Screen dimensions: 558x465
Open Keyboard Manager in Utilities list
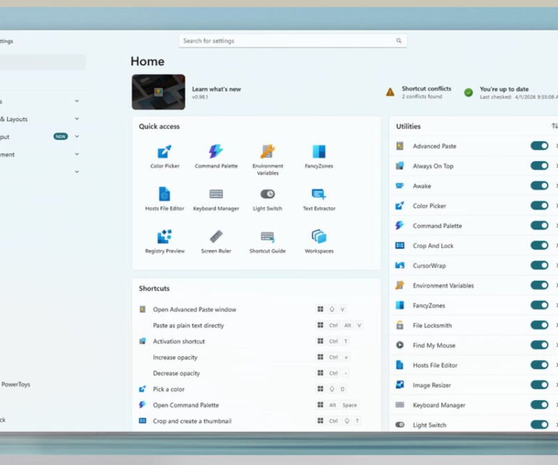439,405
